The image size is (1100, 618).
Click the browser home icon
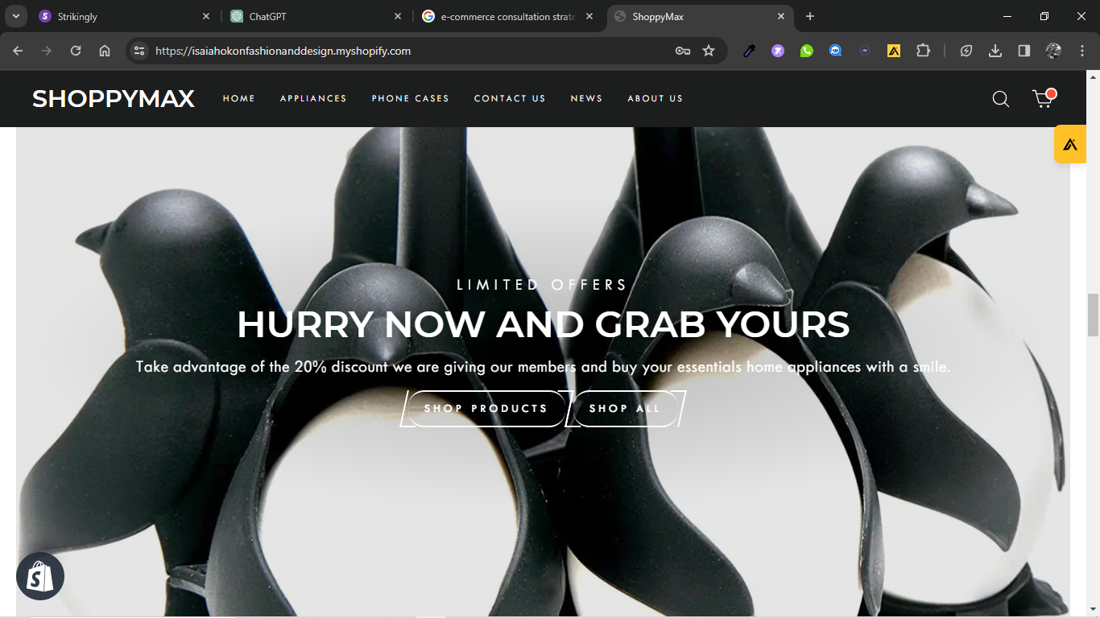(105, 51)
